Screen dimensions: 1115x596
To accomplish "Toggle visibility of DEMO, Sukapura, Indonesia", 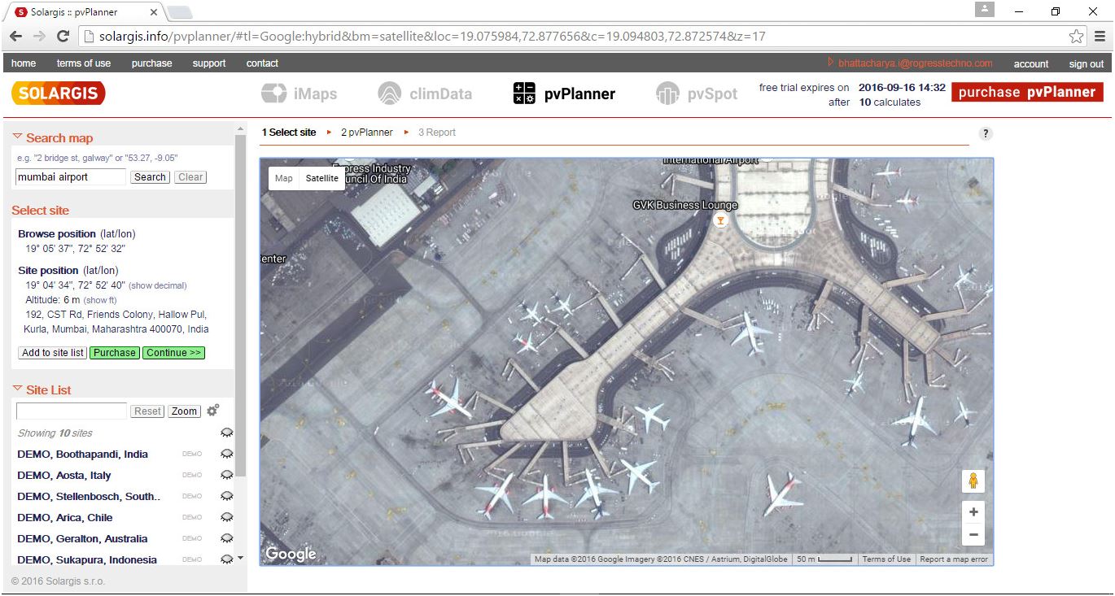I will pyautogui.click(x=227, y=559).
